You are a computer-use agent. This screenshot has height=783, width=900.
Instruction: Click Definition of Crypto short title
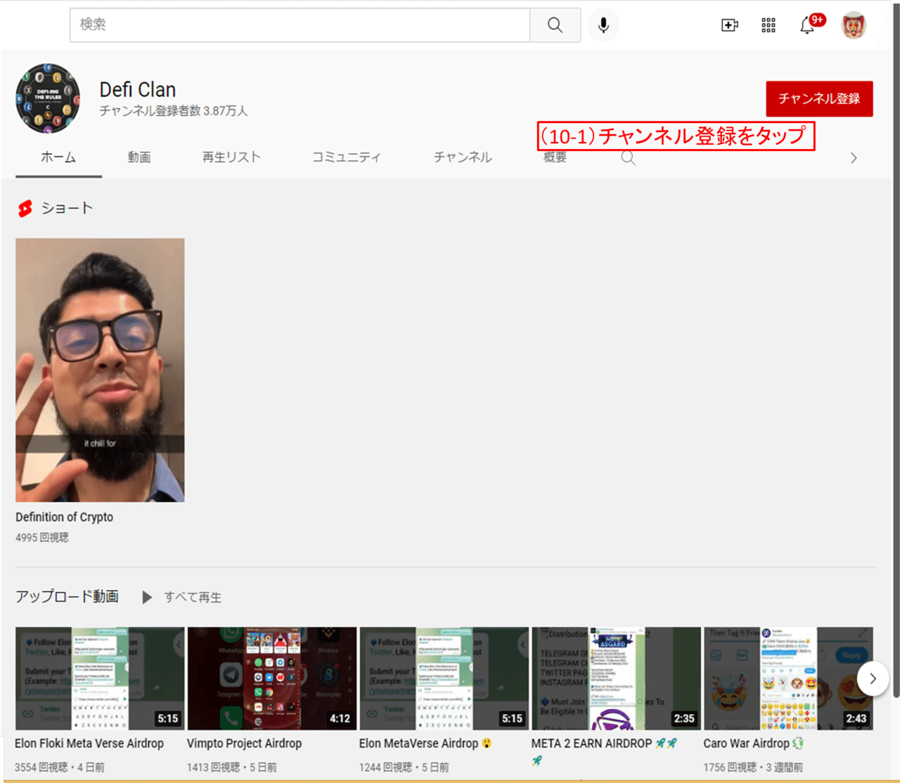point(64,517)
